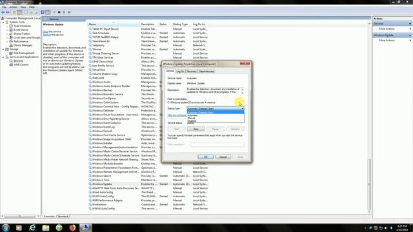Choose Disabled startup type option
Image resolution: width=413 pixels, height=232 pixels.
pos(216,121)
